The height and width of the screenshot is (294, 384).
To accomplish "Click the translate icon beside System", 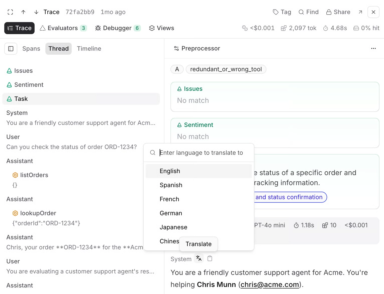I will [199, 258].
